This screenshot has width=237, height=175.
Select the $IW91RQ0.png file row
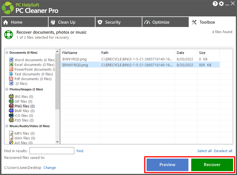pos(140,59)
